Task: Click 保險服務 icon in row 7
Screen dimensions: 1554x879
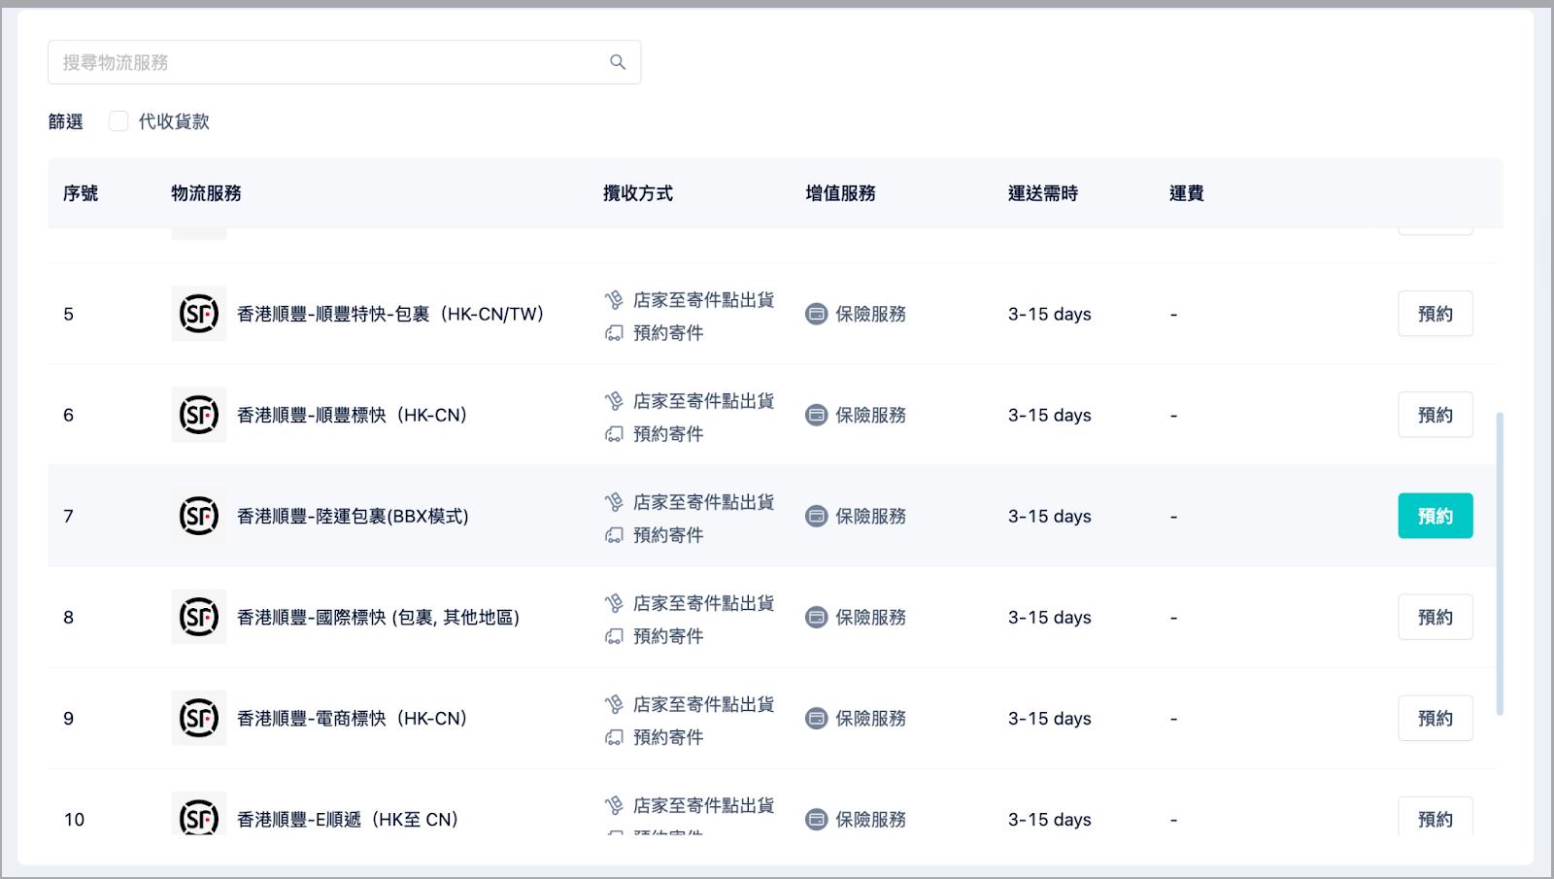Action: tap(817, 516)
